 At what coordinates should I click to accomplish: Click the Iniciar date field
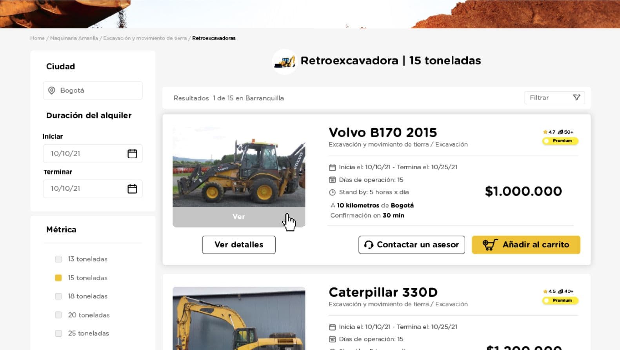(93, 154)
